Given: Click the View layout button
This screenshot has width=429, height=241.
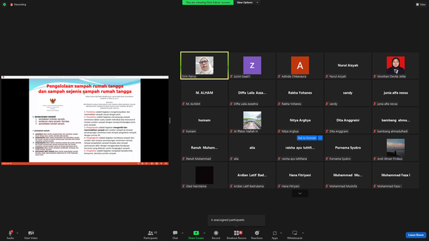Looking at the screenshot, I should tap(421, 5).
